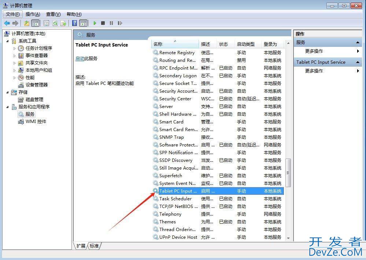Click the back arrow toolbar icon

(x=7, y=23)
